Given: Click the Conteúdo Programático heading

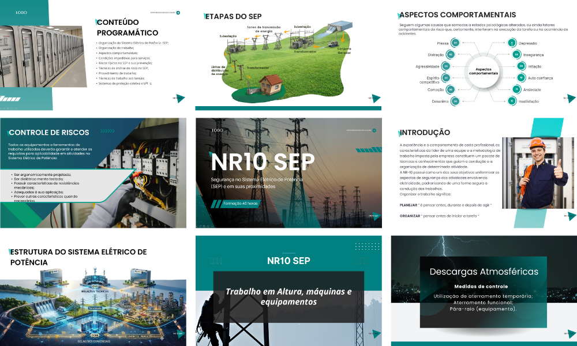Looking at the screenshot, I should coord(127,28).
